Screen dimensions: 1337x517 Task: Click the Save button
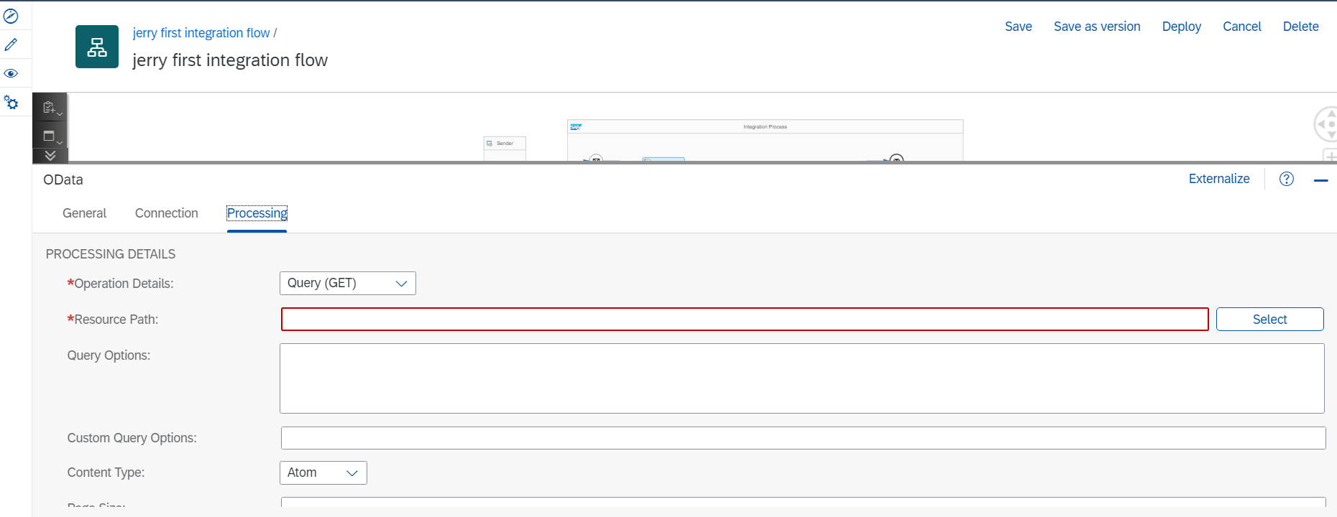pos(1019,27)
